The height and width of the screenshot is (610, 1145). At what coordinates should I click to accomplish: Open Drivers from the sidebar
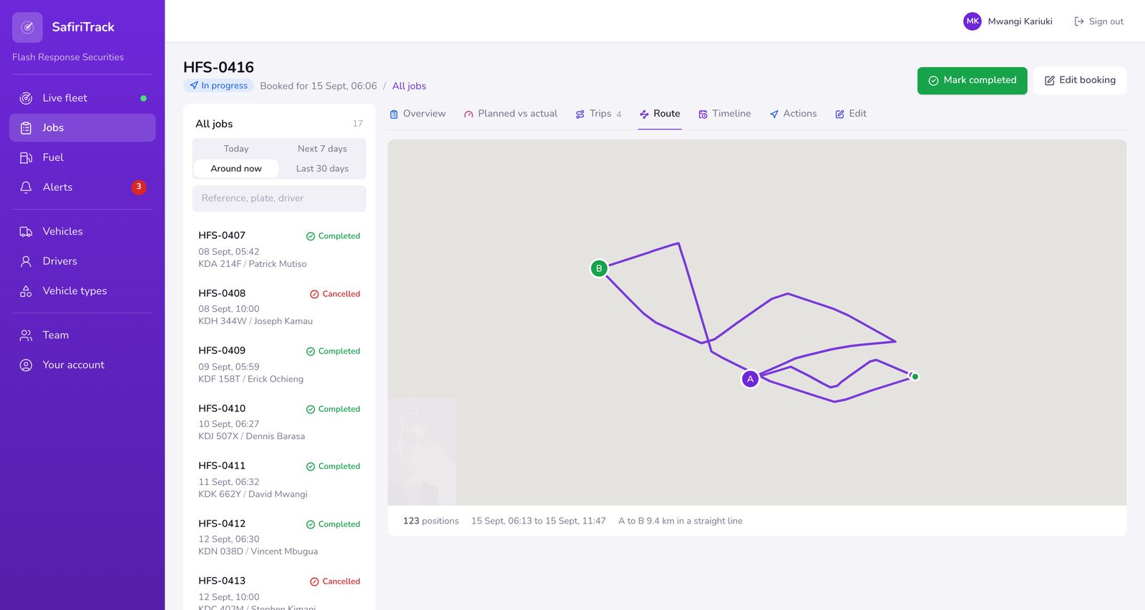point(82,261)
